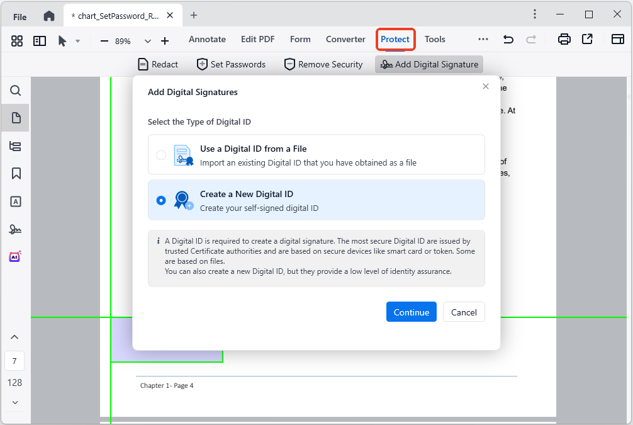Select the Redact tool
This screenshot has width=633, height=425.
(x=158, y=64)
